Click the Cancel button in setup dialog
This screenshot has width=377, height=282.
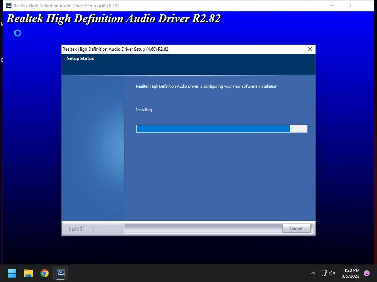click(296, 228)
